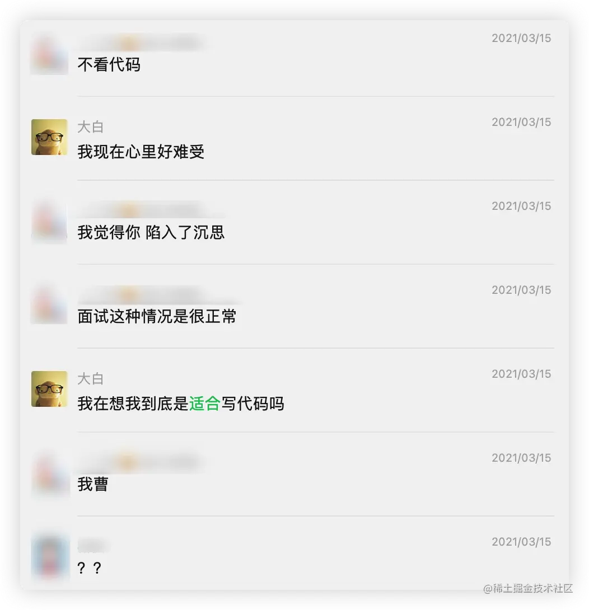Select the message 面试这种情况是很正常
This screenshot has height=610, width=589.
click(x=157, y=316)
